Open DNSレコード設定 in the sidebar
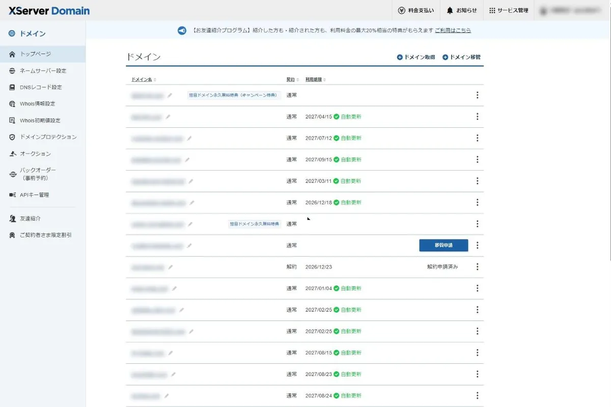611x407 pixels. click(43, 87)
